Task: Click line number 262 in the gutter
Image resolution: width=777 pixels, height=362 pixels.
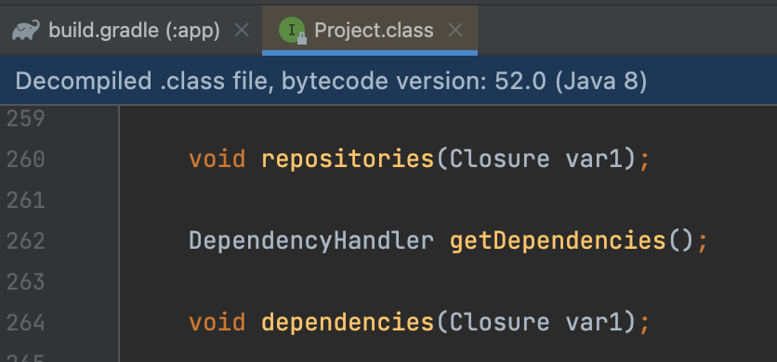Action: click(26, 240)
